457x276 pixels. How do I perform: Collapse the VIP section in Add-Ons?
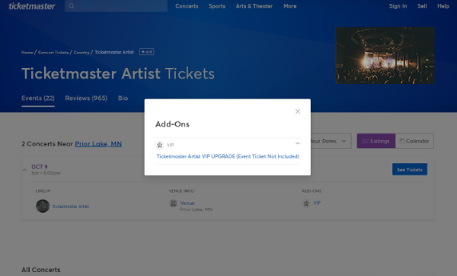[x=298, y=143]
